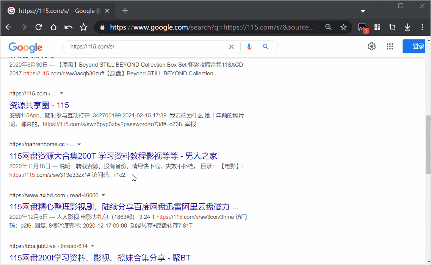Go to the browser home page
Viewport: 431px width, 265px height.
[x=53, y=27]
